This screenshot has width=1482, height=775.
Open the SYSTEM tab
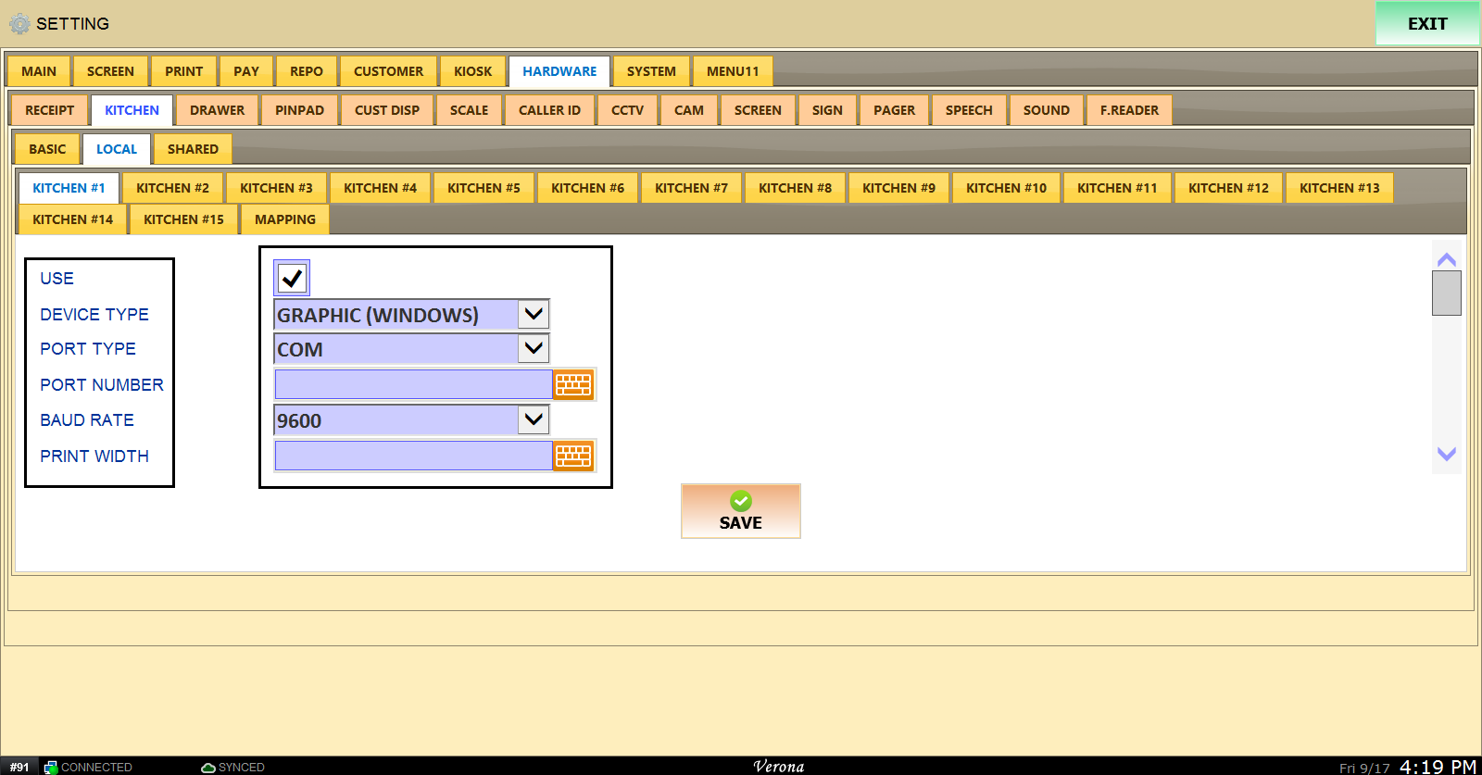pyautogui.click(x=651, y=71)
